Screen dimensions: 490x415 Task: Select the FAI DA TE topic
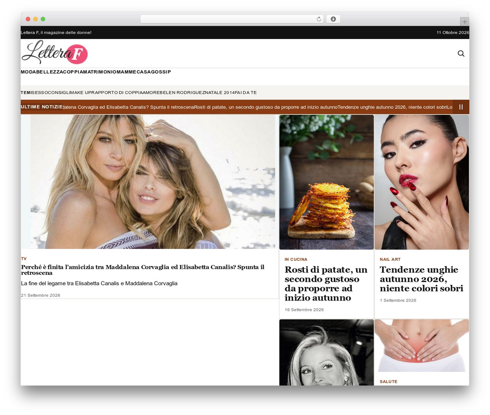point(246,93)
